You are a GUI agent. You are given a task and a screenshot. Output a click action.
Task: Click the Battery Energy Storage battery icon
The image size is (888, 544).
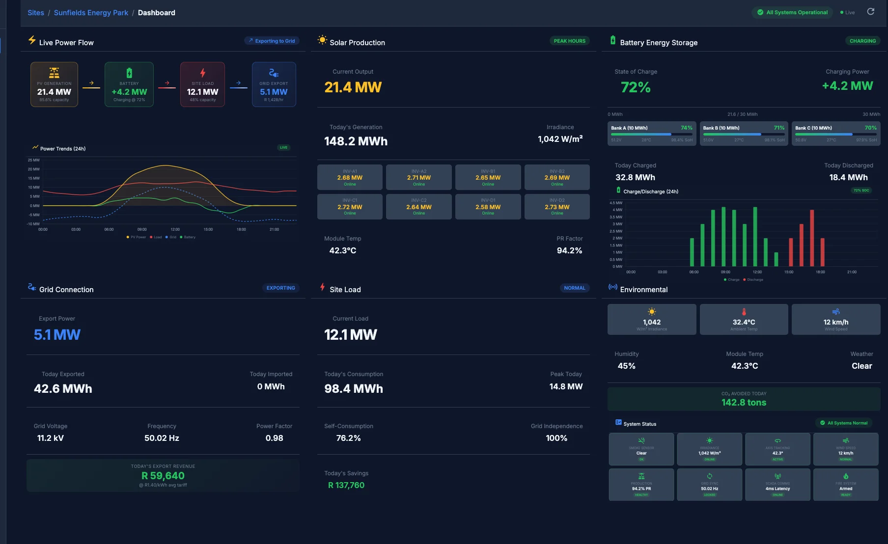[x=612, y=42]
